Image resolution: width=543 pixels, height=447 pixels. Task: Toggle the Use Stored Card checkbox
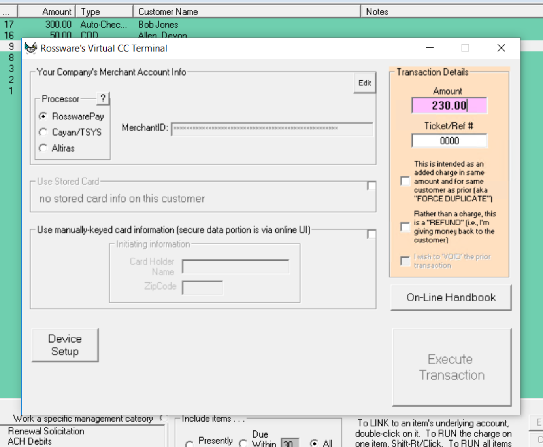(371, 186)
